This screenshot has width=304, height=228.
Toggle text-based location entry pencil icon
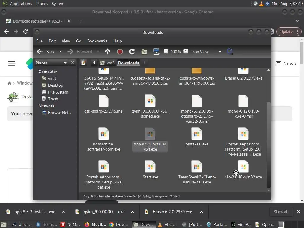(x=83, y=63)
